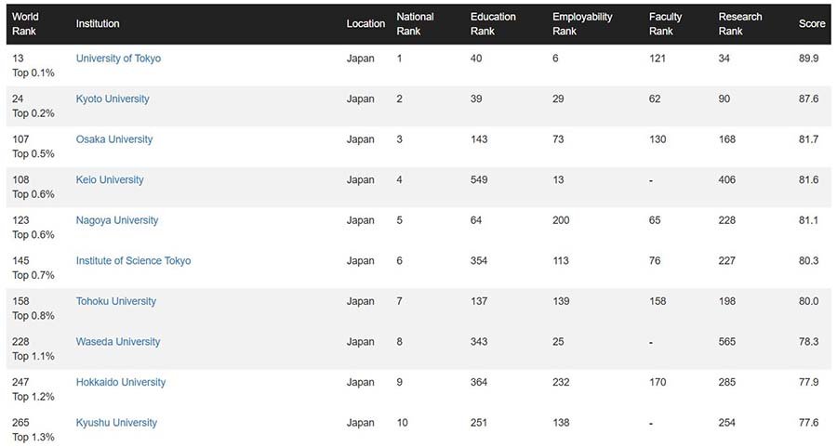Open the Keio University page
Viewport: 837px width, 447px height.
(x=110, y=180)
